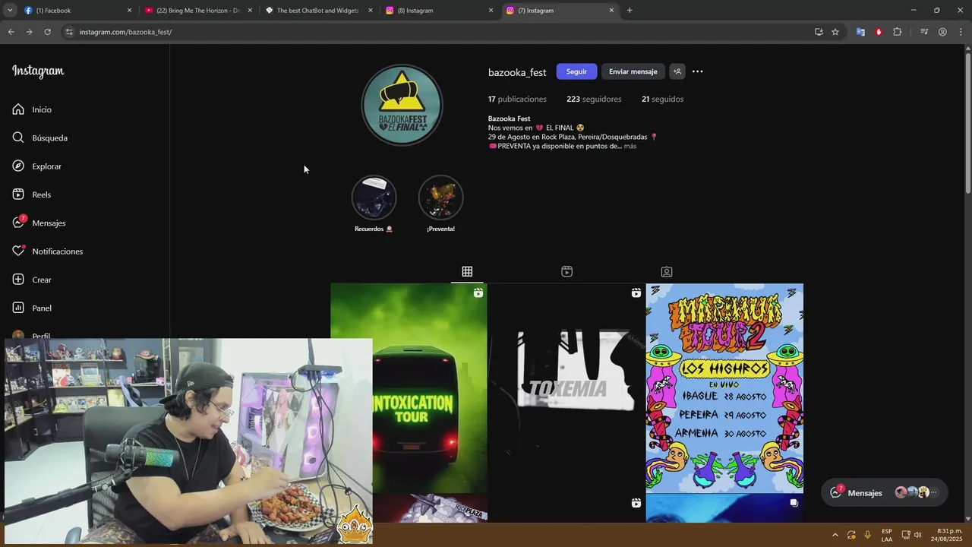
Task: Open the 223 seguidores list
Action: tap(594, 99)
